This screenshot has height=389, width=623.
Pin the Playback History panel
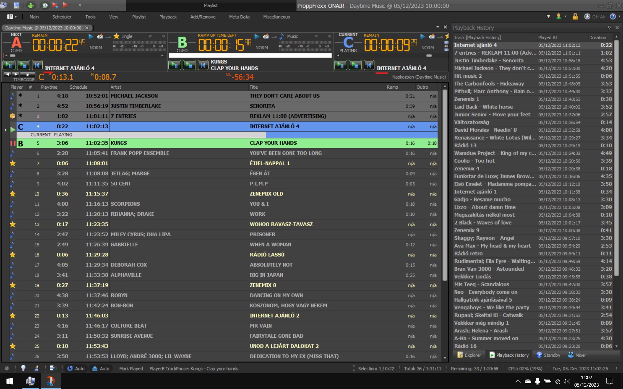[x=609, y=28]
